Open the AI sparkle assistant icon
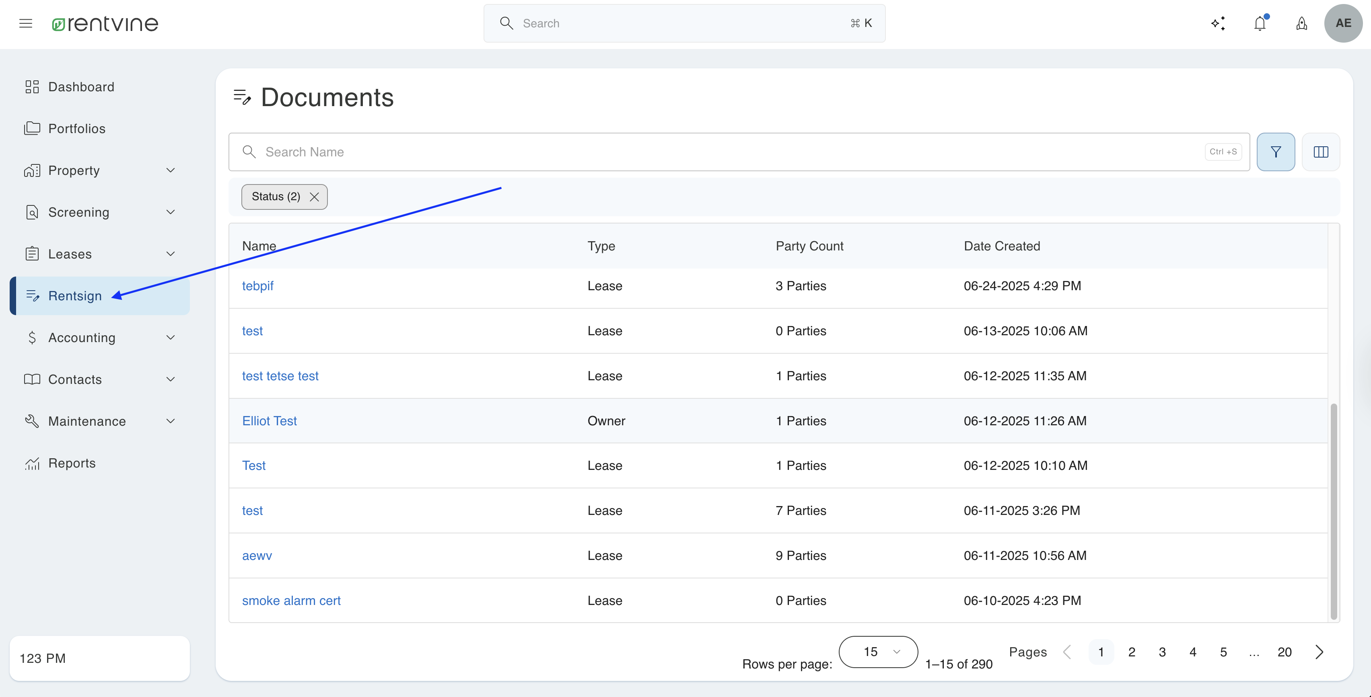 [1218, 23]
